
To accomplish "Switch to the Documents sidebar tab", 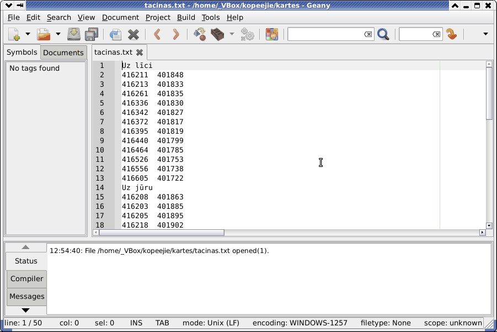I will [x=63, y=52].
